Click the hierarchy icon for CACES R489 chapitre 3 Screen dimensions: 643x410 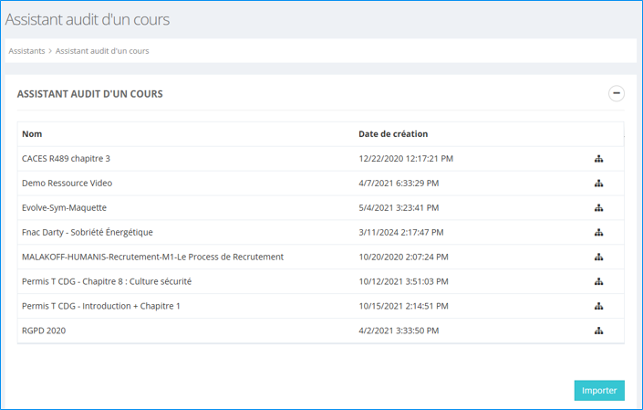coord(599,159)
